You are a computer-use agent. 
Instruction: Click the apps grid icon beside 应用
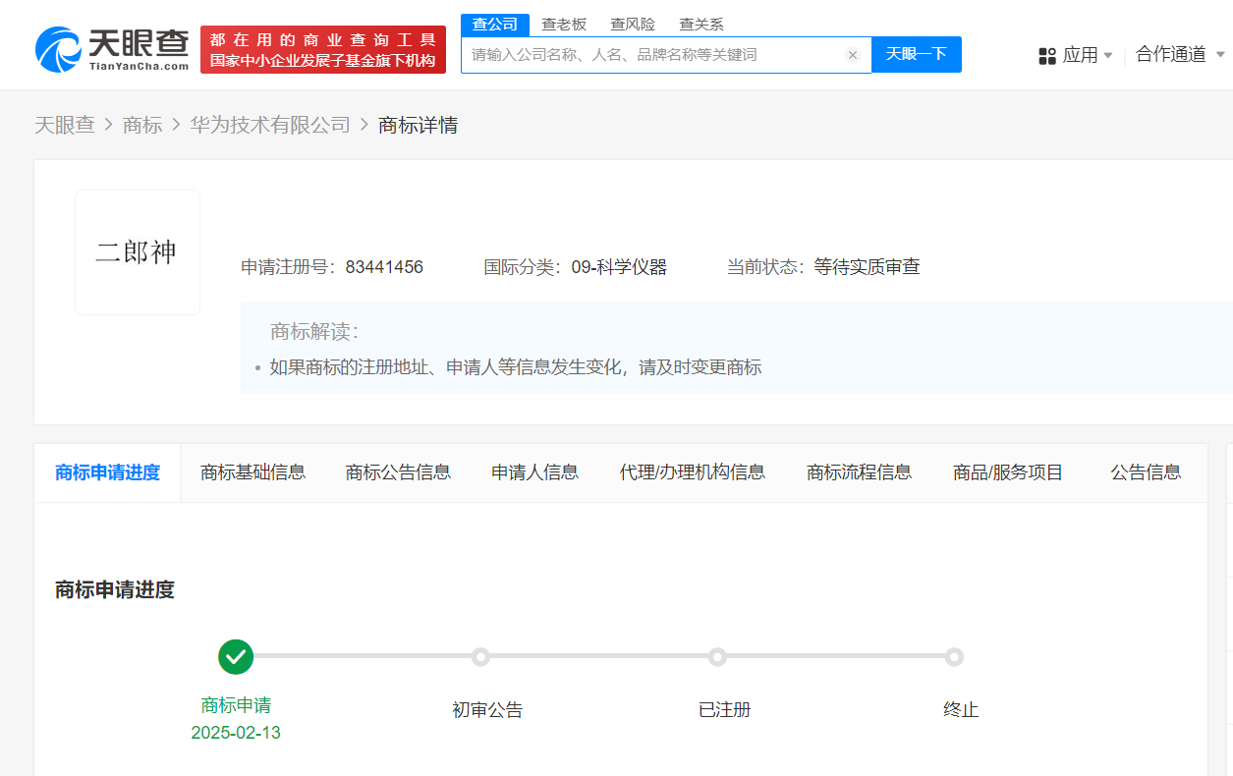click(x=1045, y=55)
